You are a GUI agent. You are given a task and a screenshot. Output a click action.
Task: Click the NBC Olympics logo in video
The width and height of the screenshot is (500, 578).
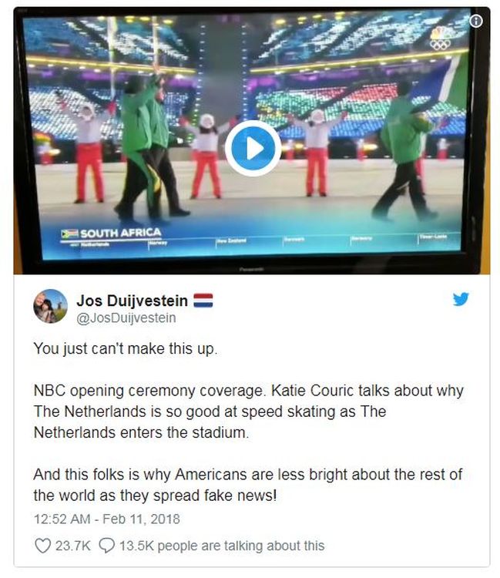point(441,39)
